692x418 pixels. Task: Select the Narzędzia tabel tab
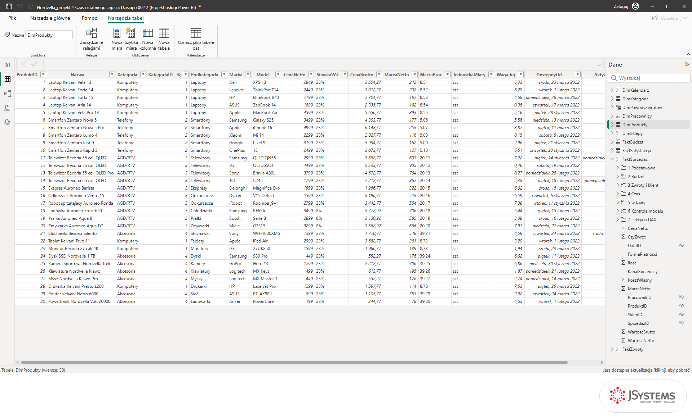point(126,18)
